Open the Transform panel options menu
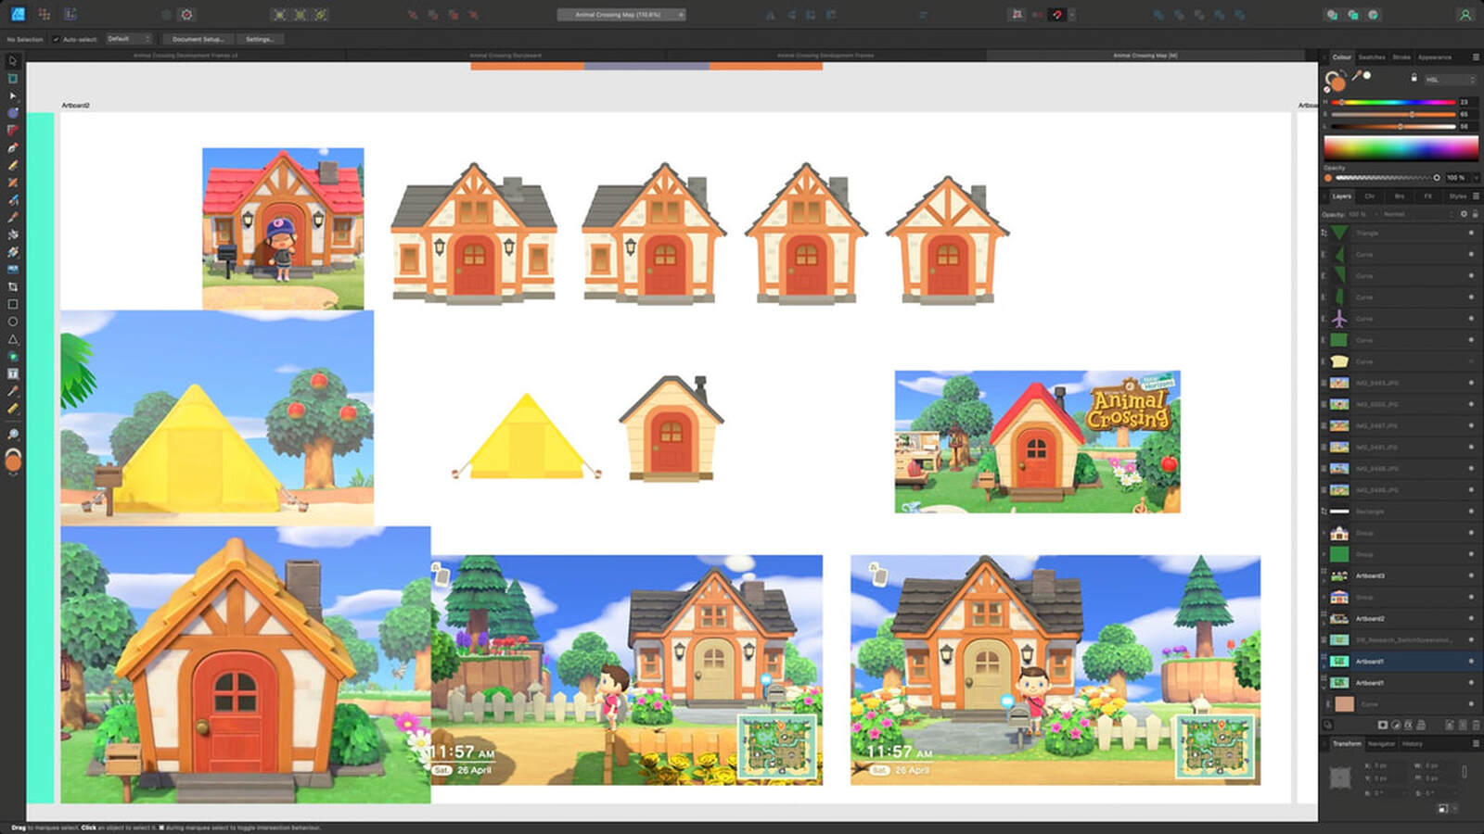This screenshot has width=1484, height=834. point(1476,743)
